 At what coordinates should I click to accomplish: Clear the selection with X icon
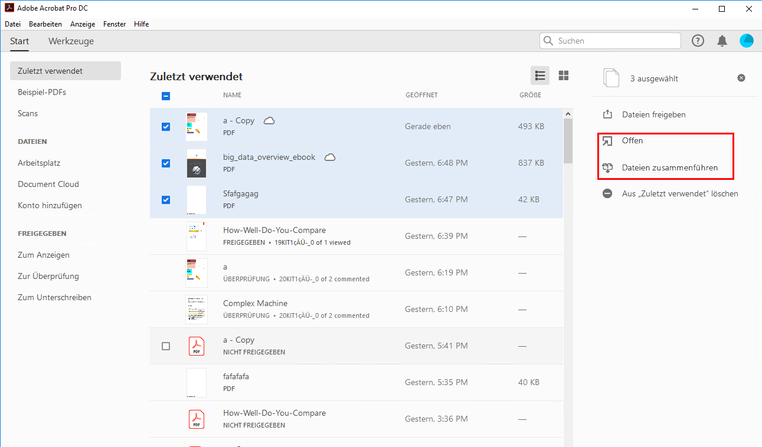click(741, 78)
